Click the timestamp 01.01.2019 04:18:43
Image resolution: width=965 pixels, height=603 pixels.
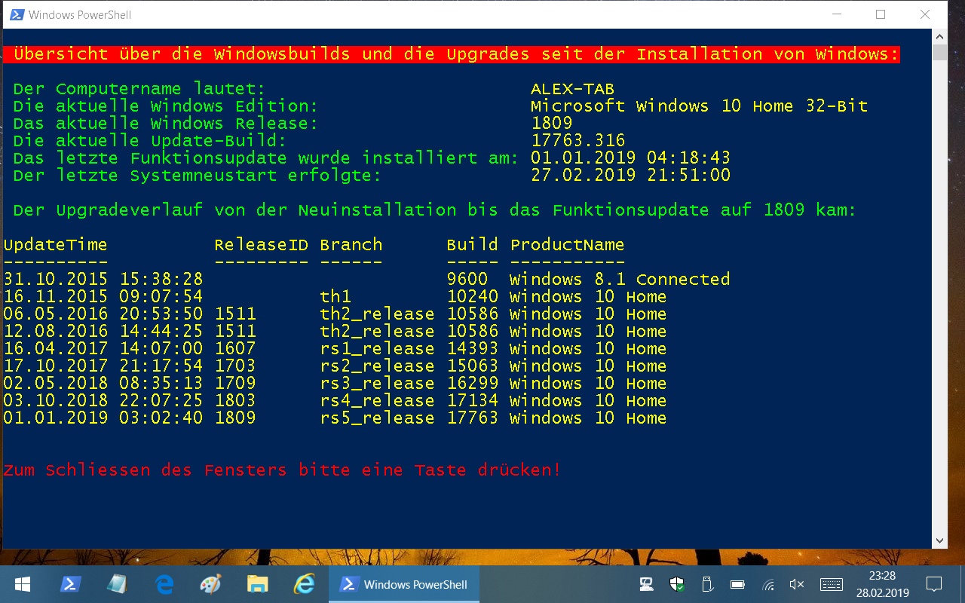tap(630, 158)
